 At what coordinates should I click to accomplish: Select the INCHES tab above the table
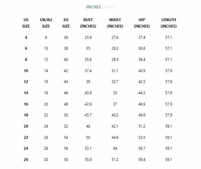coord(93,7)
